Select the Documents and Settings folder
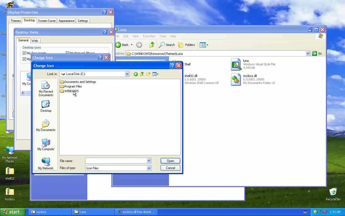Image resolution: width=345 pixels, height=216 pixels. pyautogui.click(x=78, y=82)
